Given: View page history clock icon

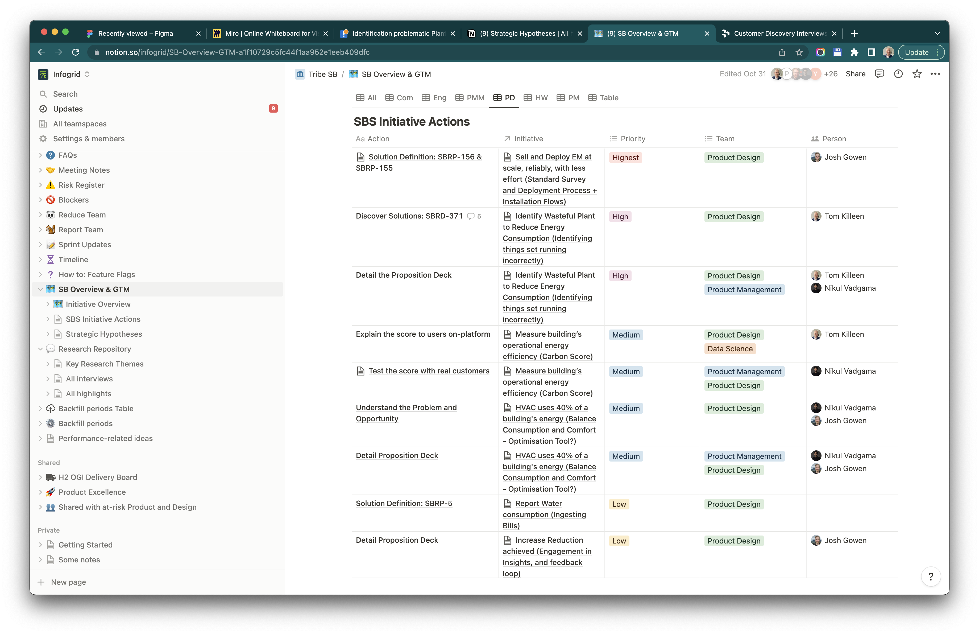Looking at the screenshot, I should pyautogui.click(x=898, y=74).
